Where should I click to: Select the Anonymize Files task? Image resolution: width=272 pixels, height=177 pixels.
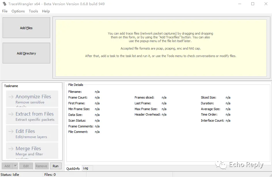(x=32, y=99)
